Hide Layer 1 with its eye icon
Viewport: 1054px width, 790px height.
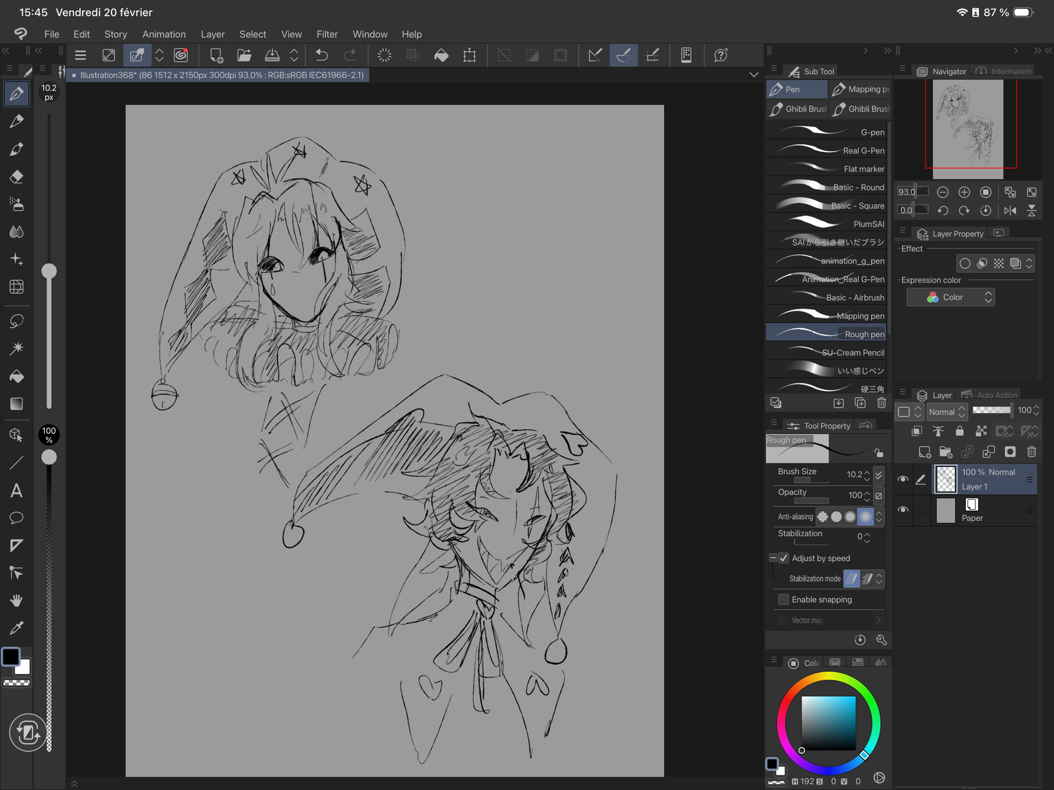[x=903, y=479]
